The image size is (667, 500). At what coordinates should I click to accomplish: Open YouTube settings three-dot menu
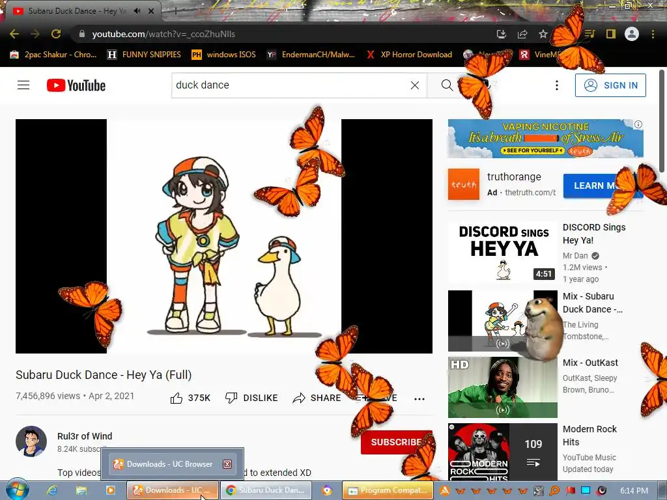tap(556, 85)
